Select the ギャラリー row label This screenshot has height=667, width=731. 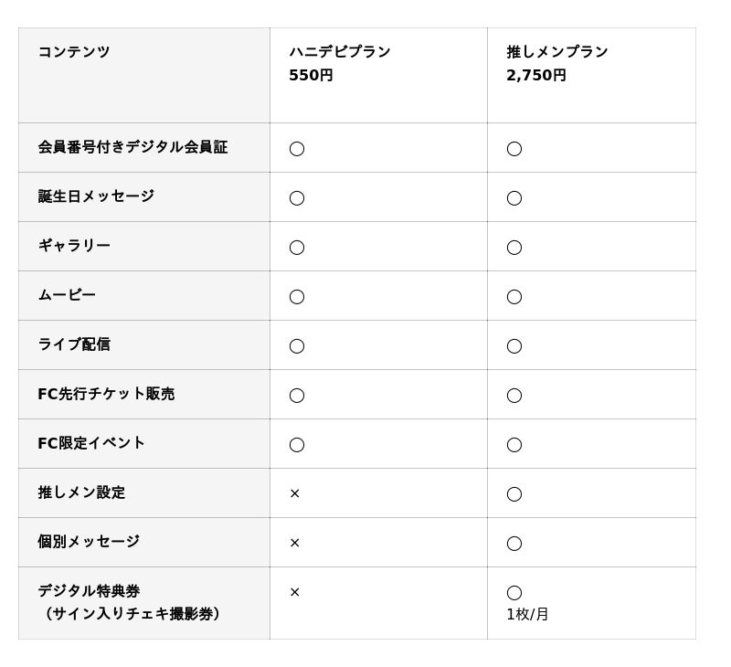pos(74,246)
